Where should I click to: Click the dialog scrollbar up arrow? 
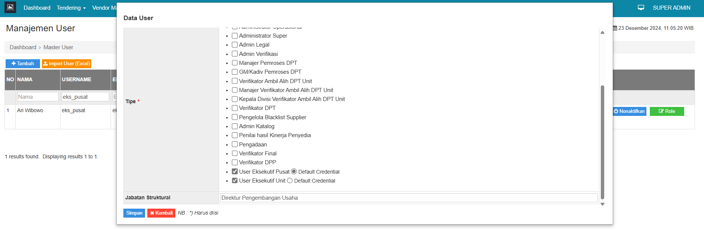click(602, 32)
